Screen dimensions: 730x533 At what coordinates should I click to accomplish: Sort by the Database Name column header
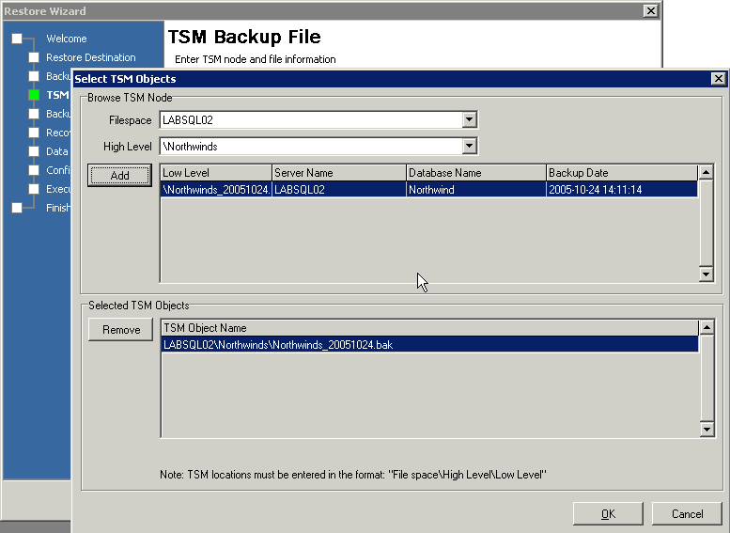tap(476, 173)
